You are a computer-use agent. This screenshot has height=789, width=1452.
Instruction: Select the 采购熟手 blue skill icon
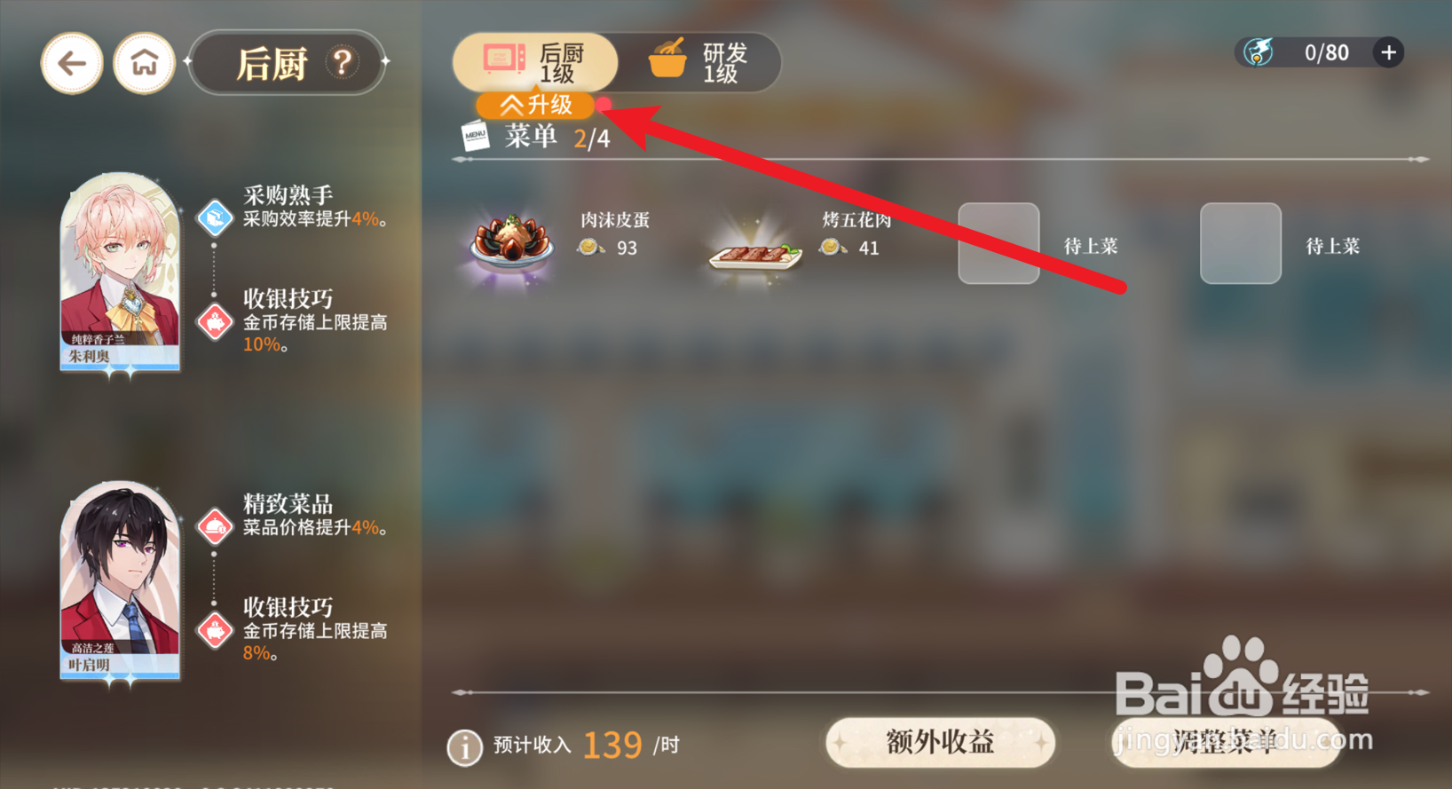tap(215, 217)
